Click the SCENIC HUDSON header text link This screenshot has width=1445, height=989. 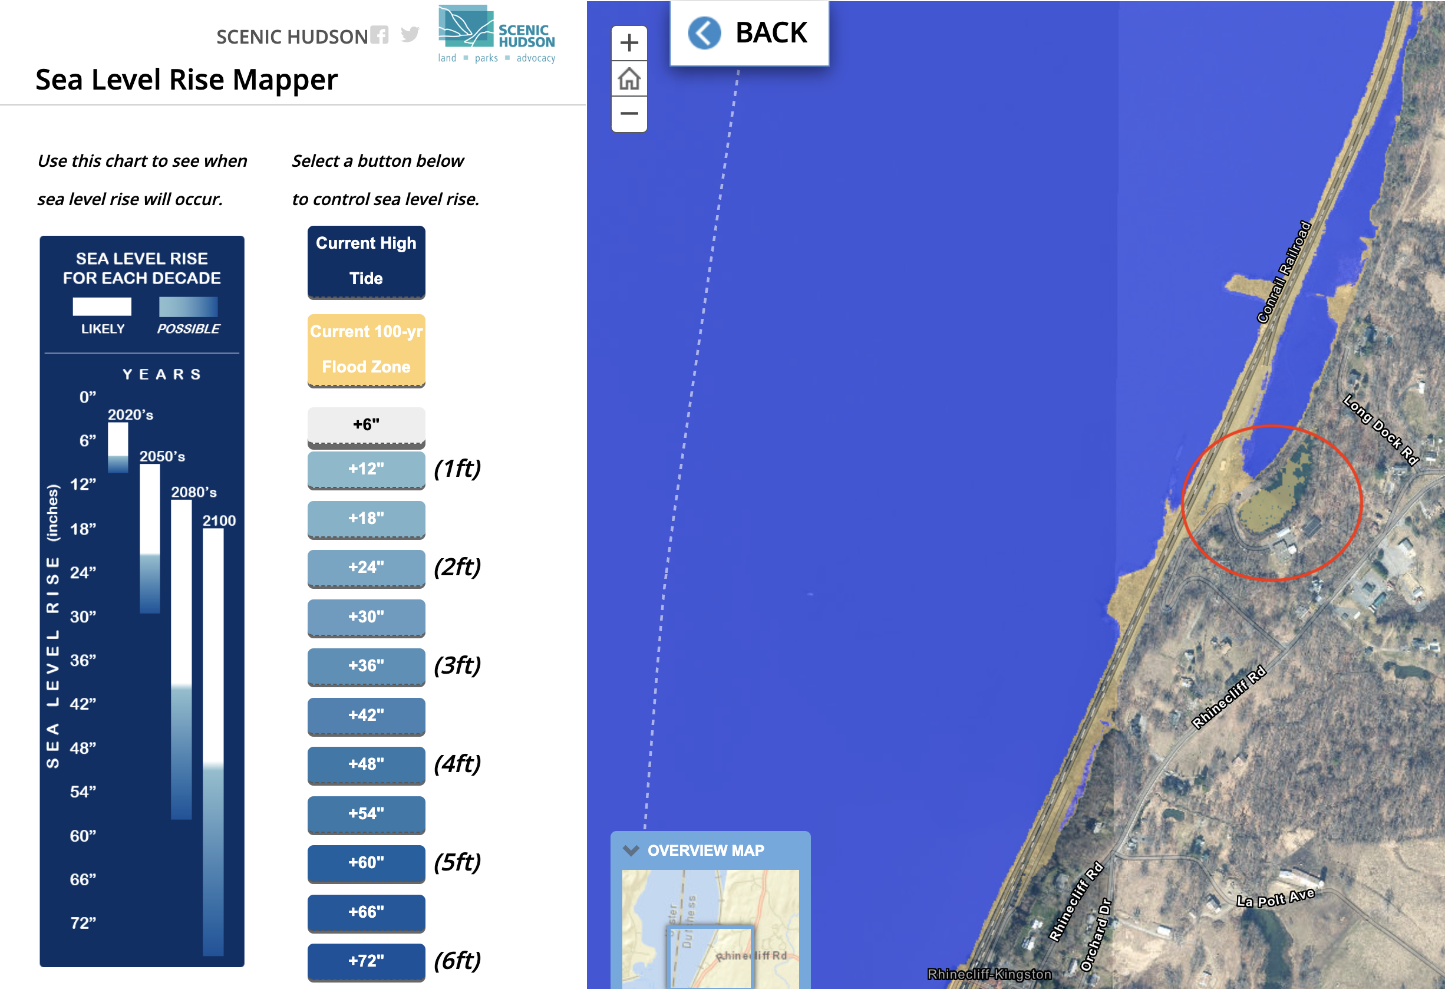pos(292,37)
